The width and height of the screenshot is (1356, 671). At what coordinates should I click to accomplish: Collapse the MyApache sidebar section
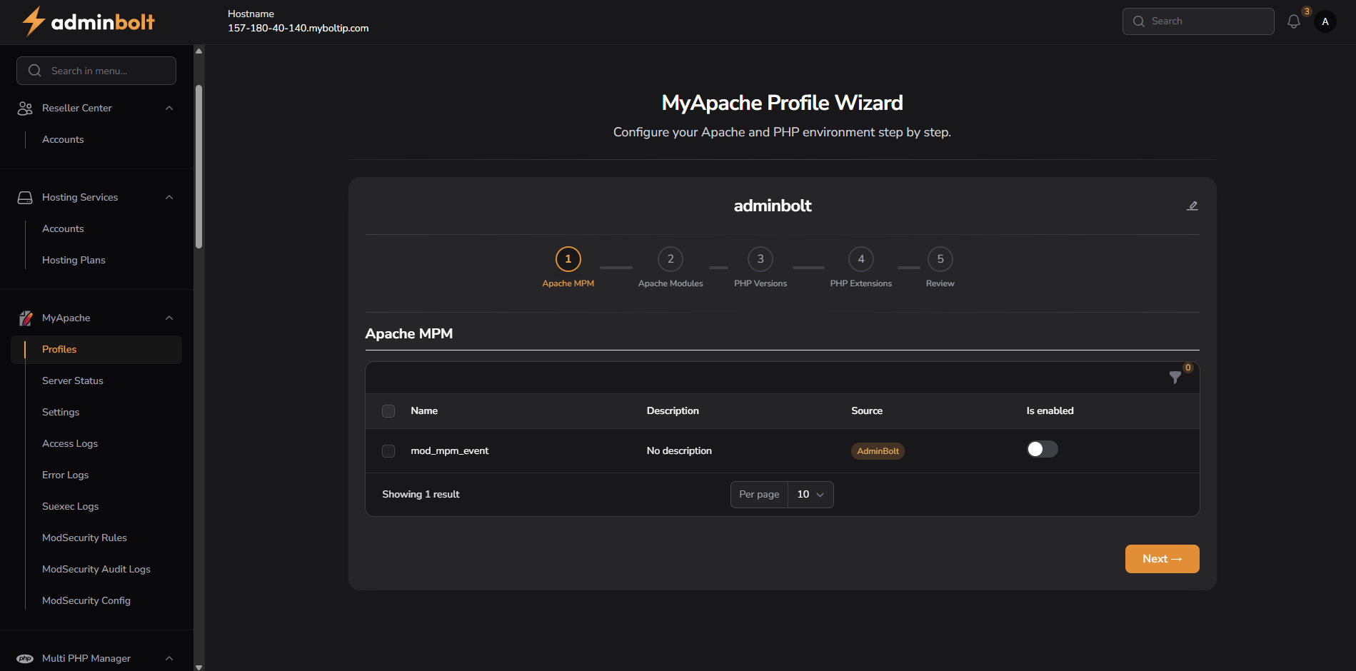pos(169,318)
